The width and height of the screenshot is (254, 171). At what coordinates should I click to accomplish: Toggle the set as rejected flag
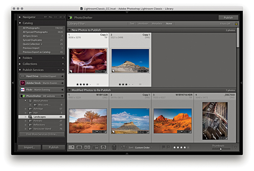click(168, 147)
